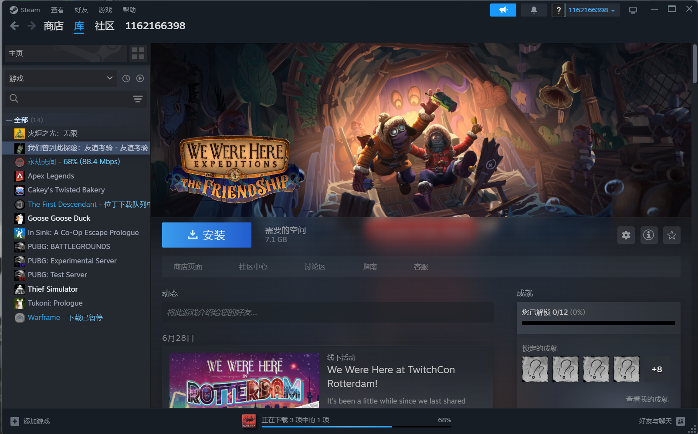Open the 社区中心 link

pyautogui.click(x=253, y=267)
